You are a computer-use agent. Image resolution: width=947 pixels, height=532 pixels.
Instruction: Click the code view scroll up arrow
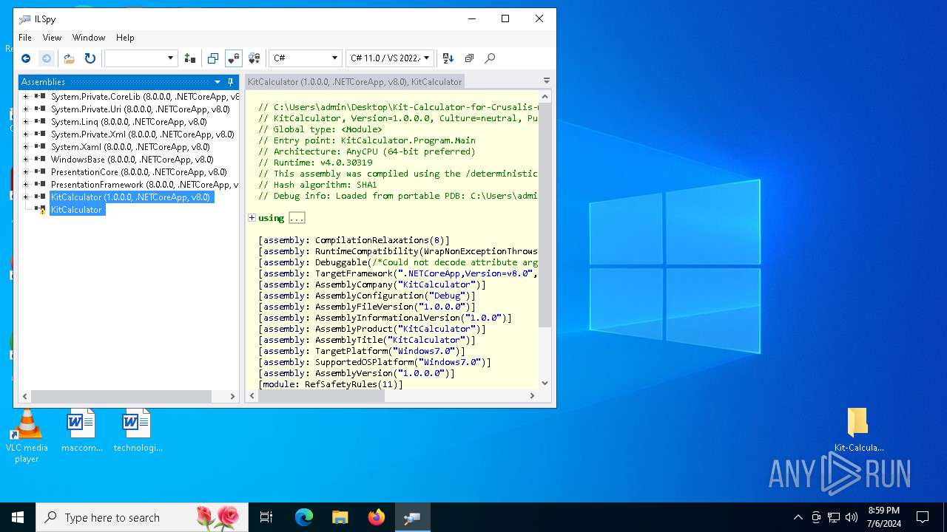pyautogui.click(x=545, y=97)
